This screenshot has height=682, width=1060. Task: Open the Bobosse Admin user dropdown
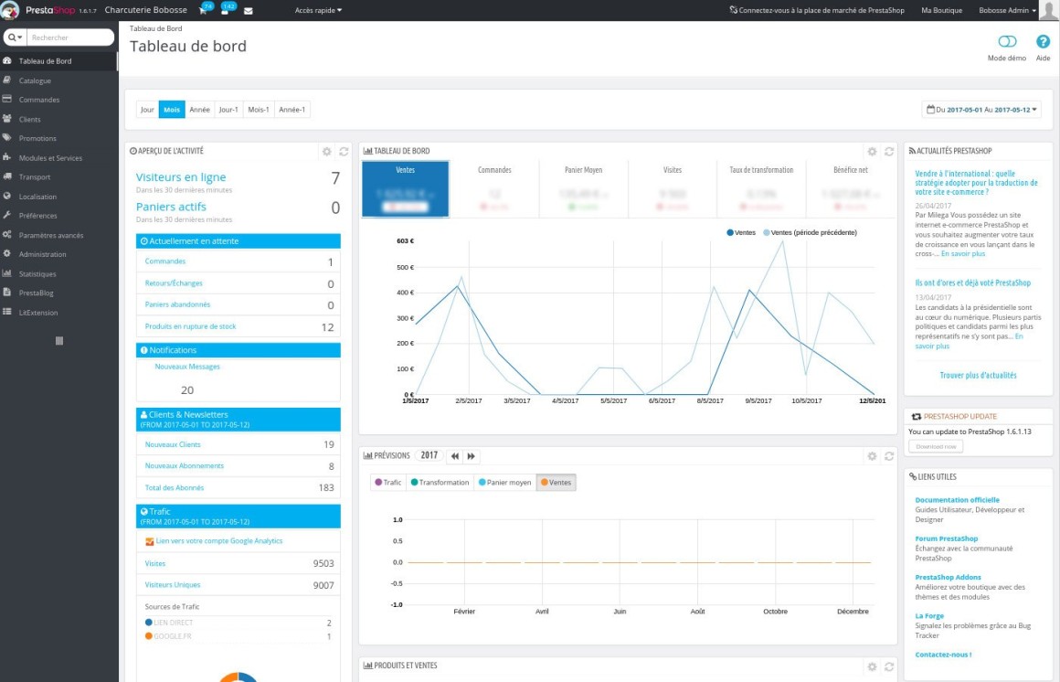click(x=1007, y=10)
